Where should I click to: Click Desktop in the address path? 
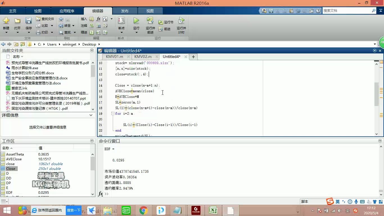click(89, 44)
